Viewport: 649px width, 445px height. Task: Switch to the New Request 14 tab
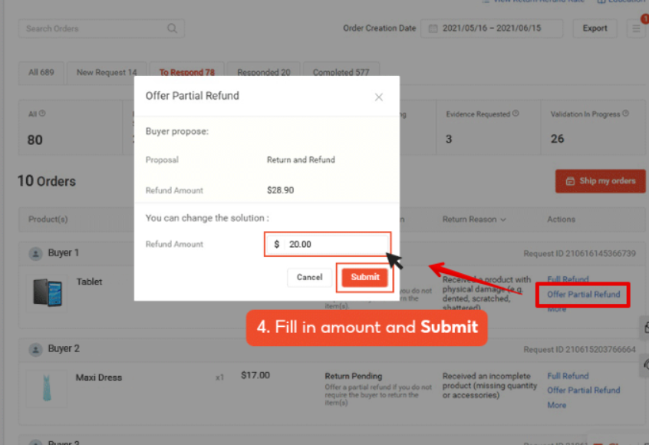click(x=107, y=73)
